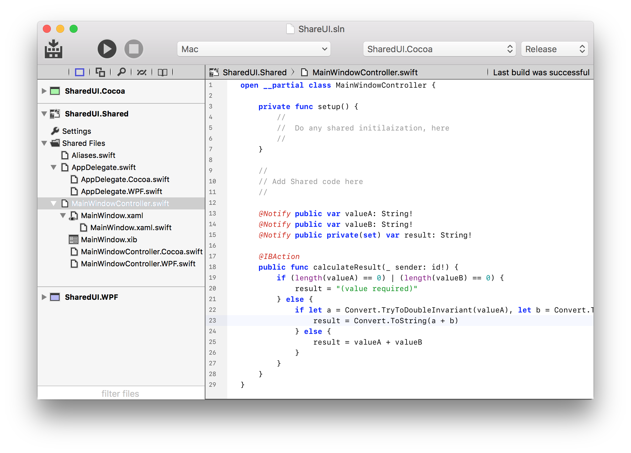The width and height of the screenshot is (631, 453).
Task: Collapse the AppDelegate.swift node
Action: point(53,167)
